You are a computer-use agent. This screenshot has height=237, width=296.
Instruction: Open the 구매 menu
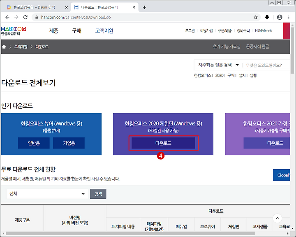[76, 31]
